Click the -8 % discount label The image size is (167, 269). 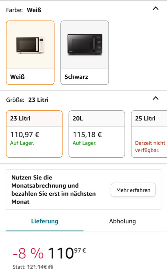tap(28, 253)
